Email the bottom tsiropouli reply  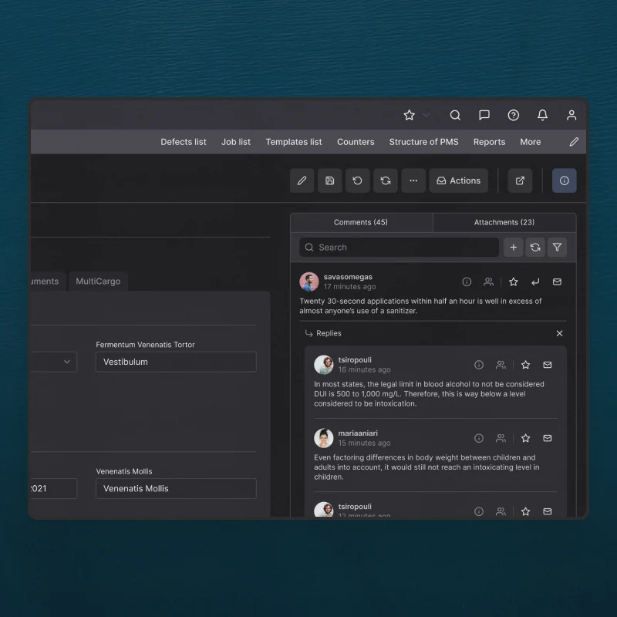tap(548, 511)
